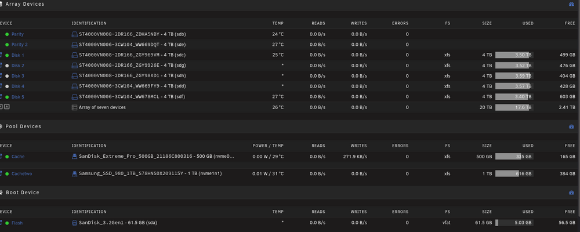This screenshot has width=580, height=232.
Task: Open the Disk 4 settings link
Action: tap(18, 86)
